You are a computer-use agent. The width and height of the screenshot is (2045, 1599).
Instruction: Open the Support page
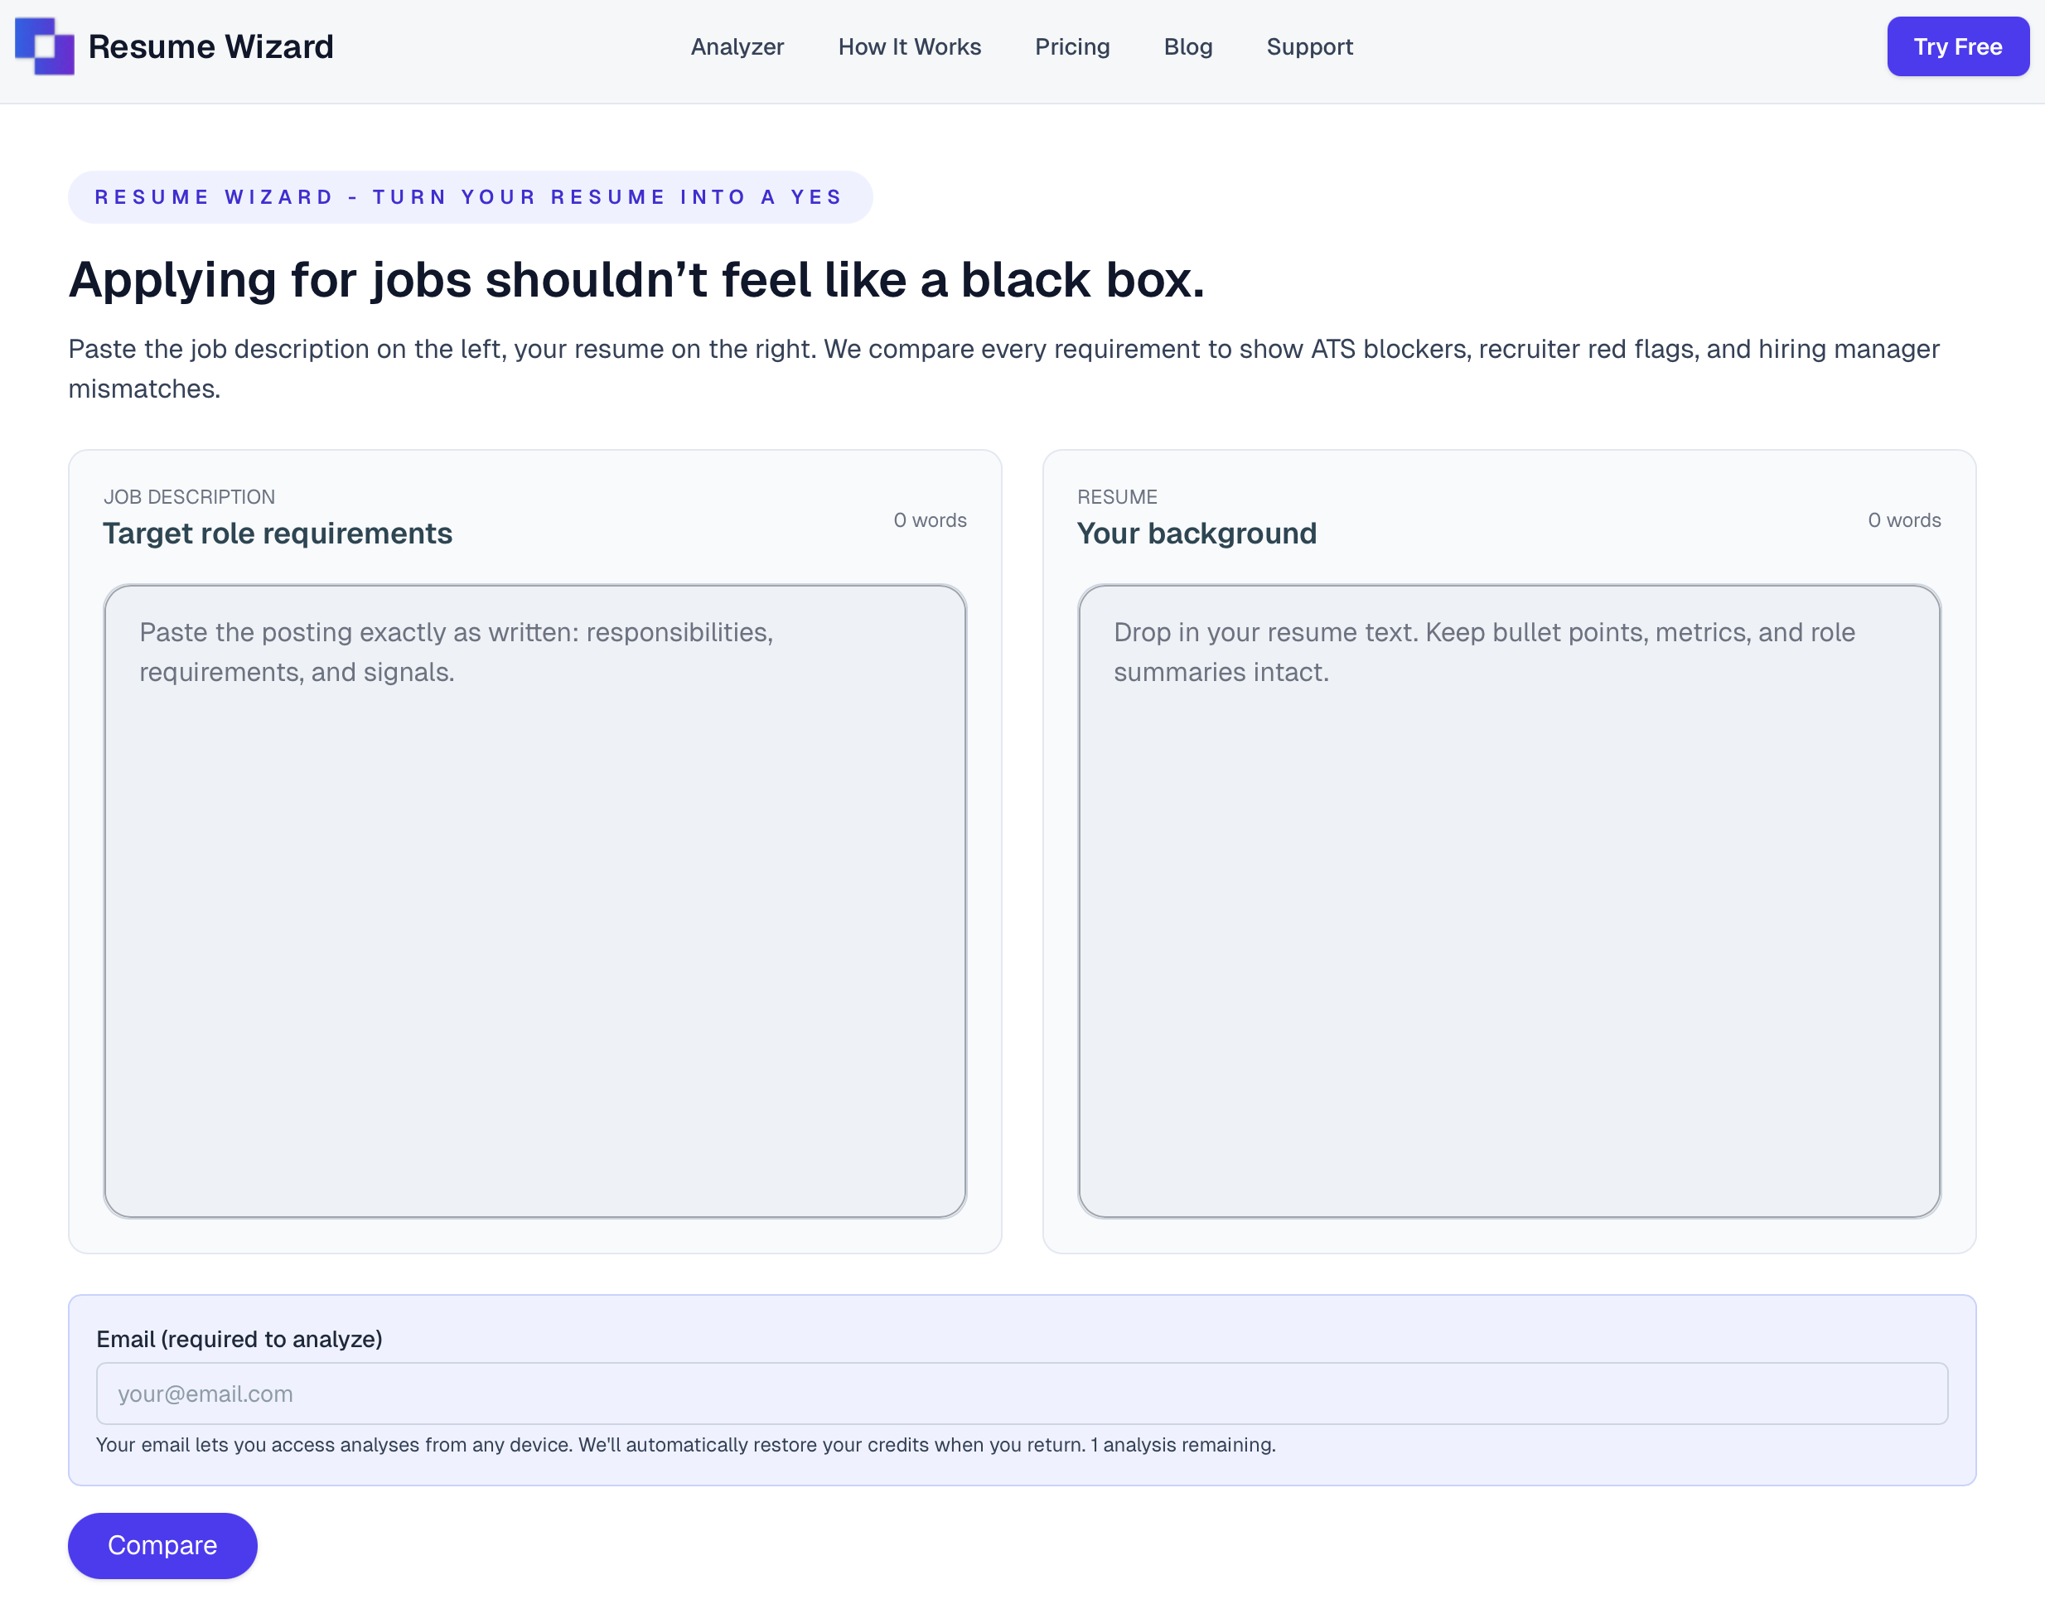click(x=1309, y=46)
